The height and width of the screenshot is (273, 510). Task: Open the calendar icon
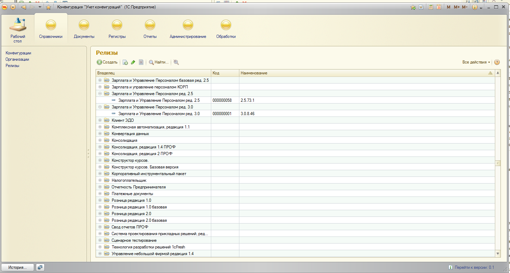439,7
